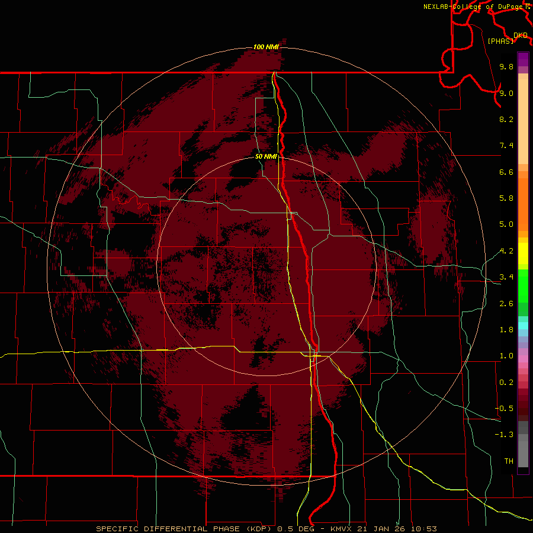Click the 1.8 value on color scale
This screenshot has height=533, width=533.
tap(506, 330)
